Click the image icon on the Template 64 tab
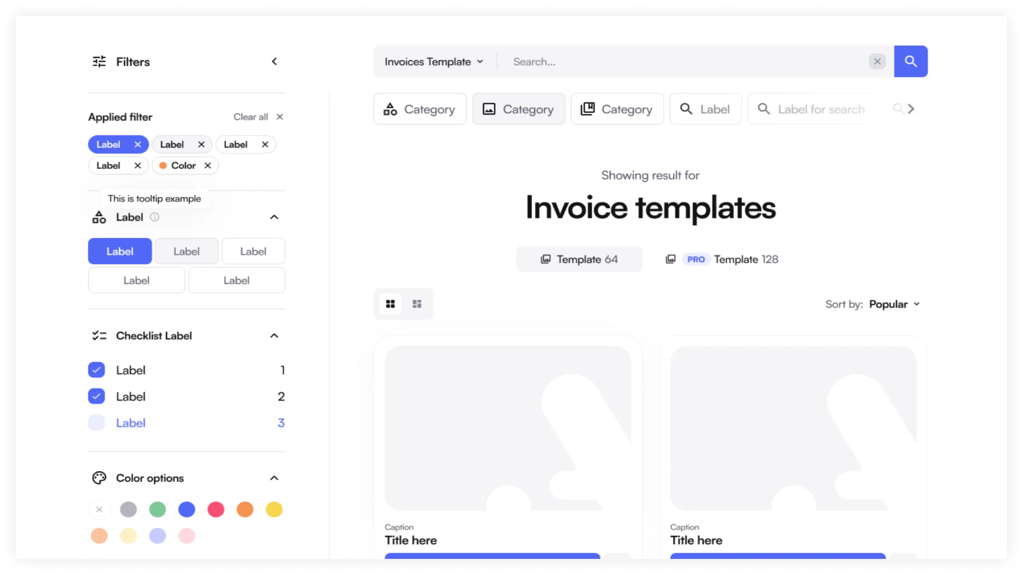Viewport: 1023px width, 575px height. [x=546, y=259]
